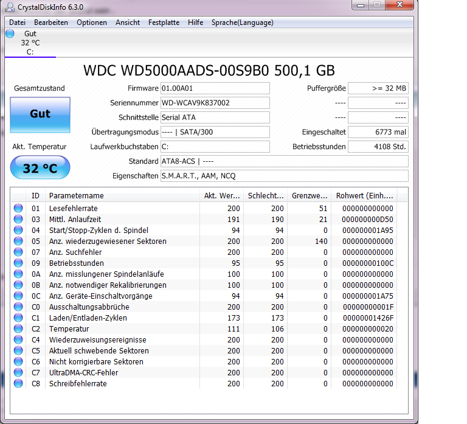The width and height of the screenshot is (467, 424).
Task: Click the status orb for Anz. misslungener Spindelanläufe
Action: click(18, 274)
